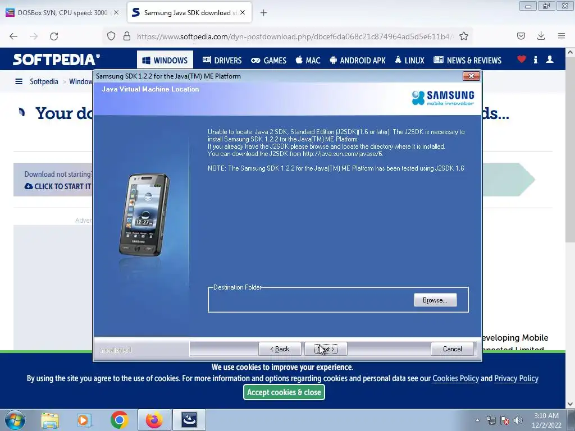Click the Softpedia logo
The height and width of the screenshot is (431, 575).
click(56, 59)
